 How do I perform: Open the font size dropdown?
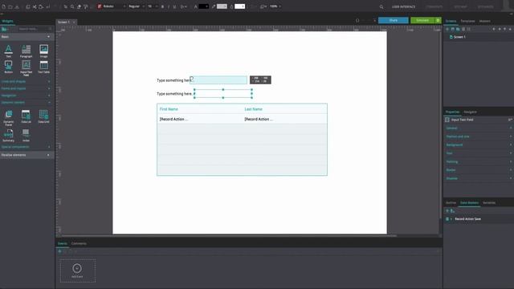tap(153, 6)
